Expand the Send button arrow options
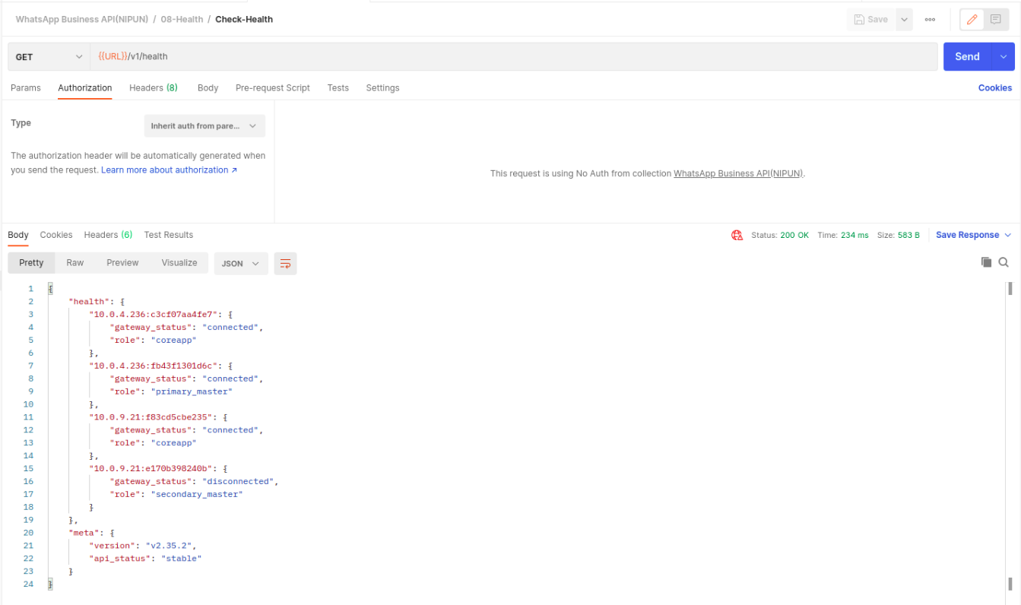Viewport: 1021px width, 605px height. tap(1004, 57)
